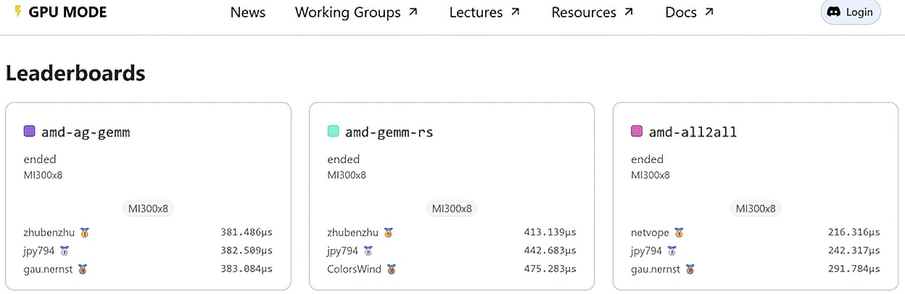Screen dimensions: 905x294
Task: Click ColorsWind's bronze medal icon
Action: point(392,269)
